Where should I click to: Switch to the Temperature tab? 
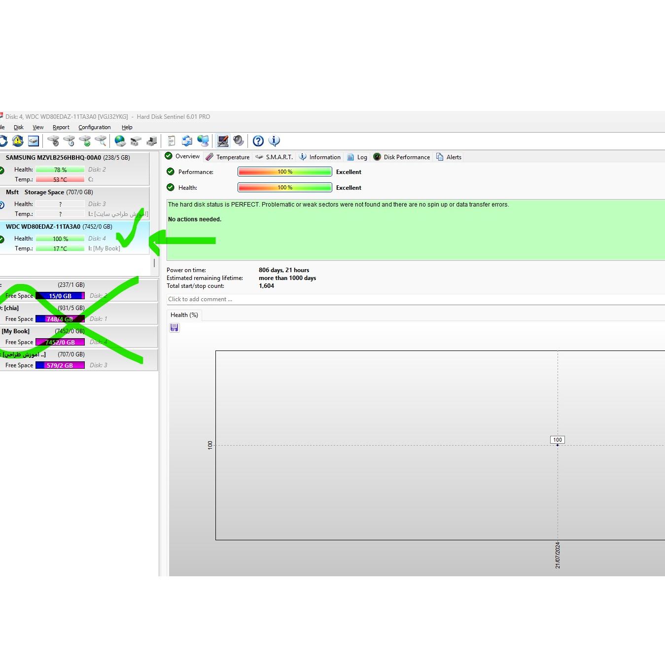(228, 157)
